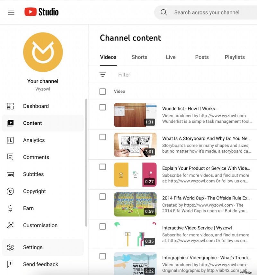The width and height of the screenshot is (257, 275).
Task: Select Content in the sidebar
Action: click(43, 123)
